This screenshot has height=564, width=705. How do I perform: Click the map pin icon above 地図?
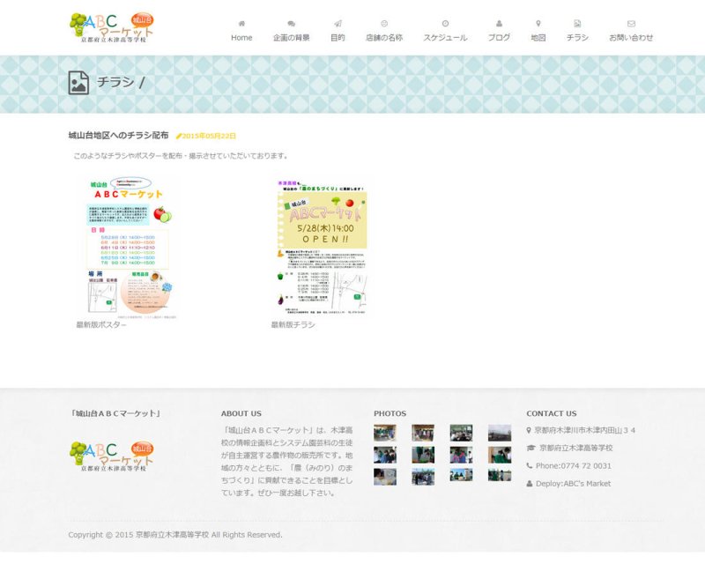coord(538,24)
